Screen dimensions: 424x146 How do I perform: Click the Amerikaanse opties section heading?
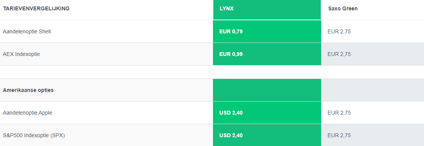tap(28, 90)
